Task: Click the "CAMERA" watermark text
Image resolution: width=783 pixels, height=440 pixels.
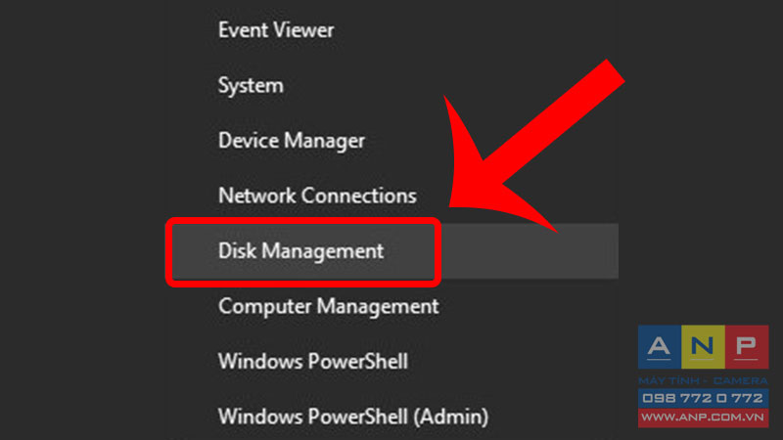Action: point(740,380)
